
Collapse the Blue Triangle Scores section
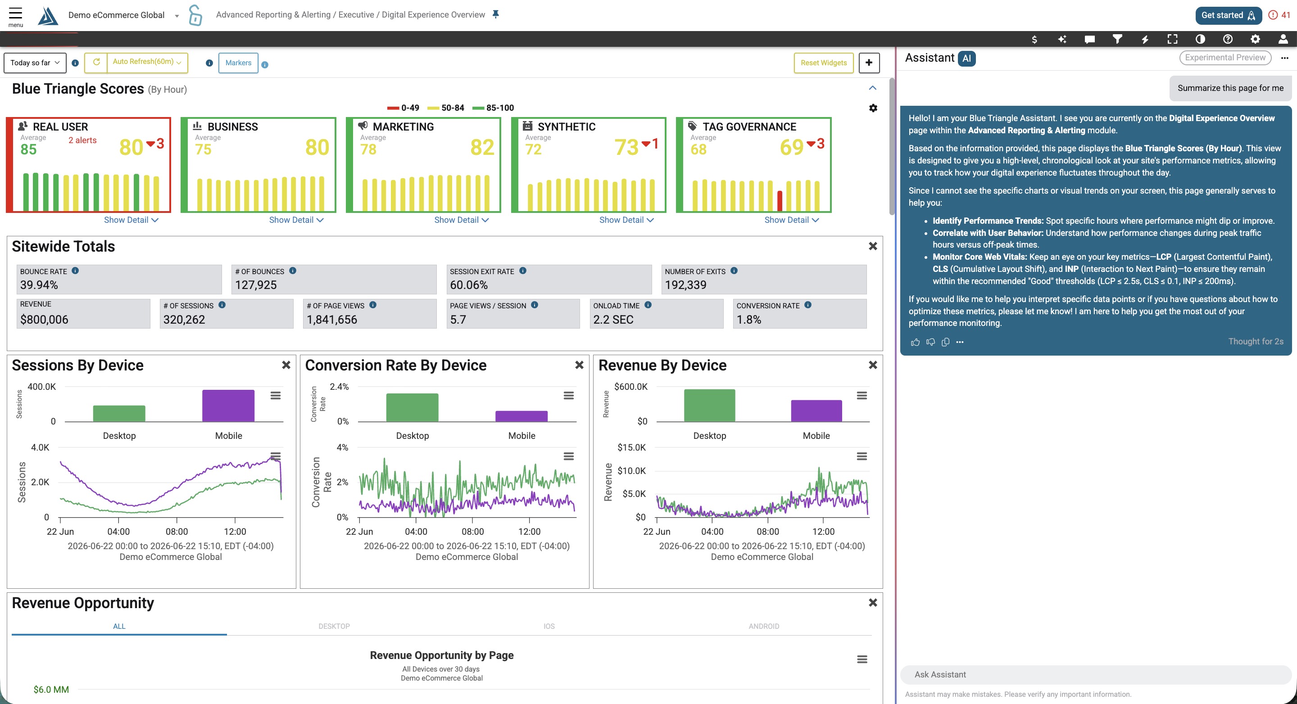click(873, 88)
